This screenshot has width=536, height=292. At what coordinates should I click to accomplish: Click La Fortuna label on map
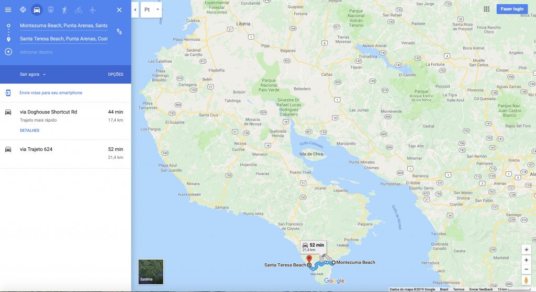pyautogui.click(x=435, y=64)
